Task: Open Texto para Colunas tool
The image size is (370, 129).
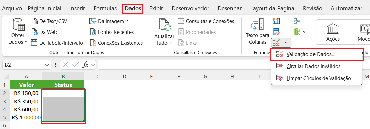Action: (257, 31)
